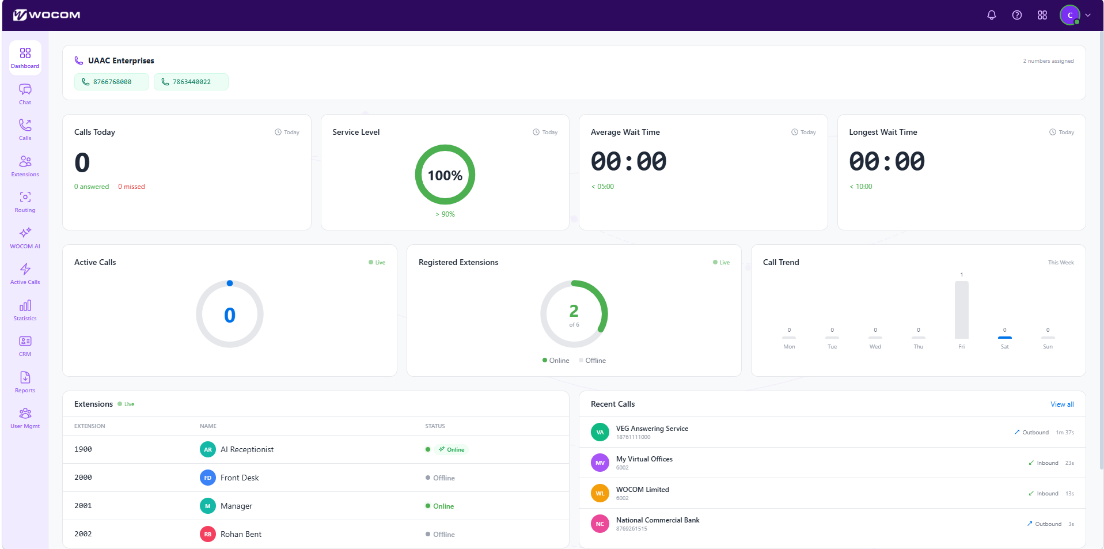
Task: Click the EXTENSION column header
Action: tap(90, 426)
